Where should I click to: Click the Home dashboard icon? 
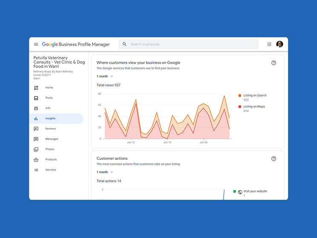pos(36,88)
